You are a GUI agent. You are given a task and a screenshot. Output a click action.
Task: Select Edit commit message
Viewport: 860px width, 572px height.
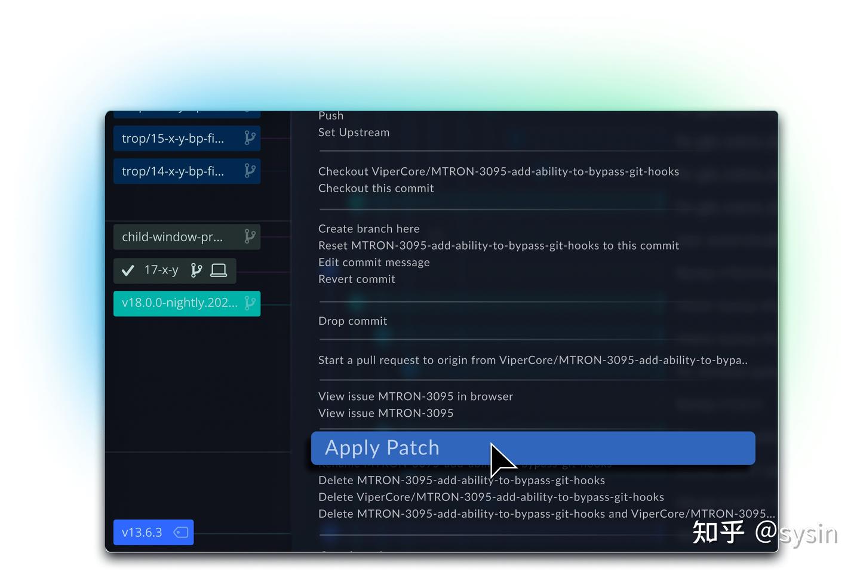(x=374, y=262)
